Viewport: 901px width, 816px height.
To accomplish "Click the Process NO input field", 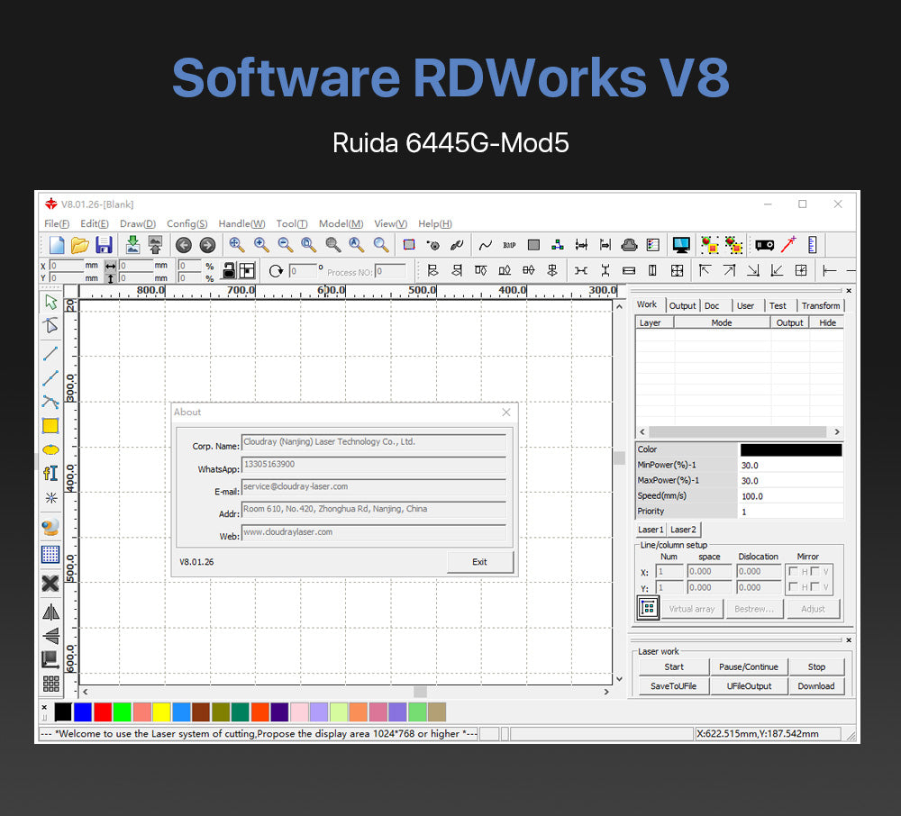I will [x=392, y=272].
